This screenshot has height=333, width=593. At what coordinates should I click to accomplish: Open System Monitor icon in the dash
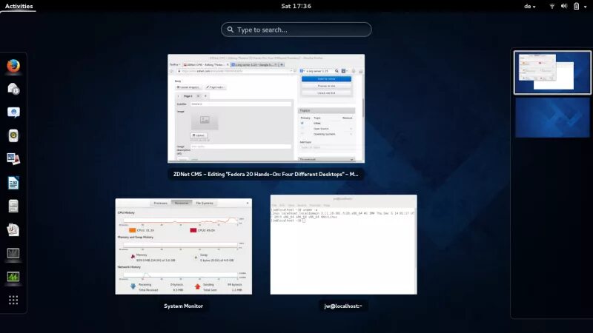point(13,276)
